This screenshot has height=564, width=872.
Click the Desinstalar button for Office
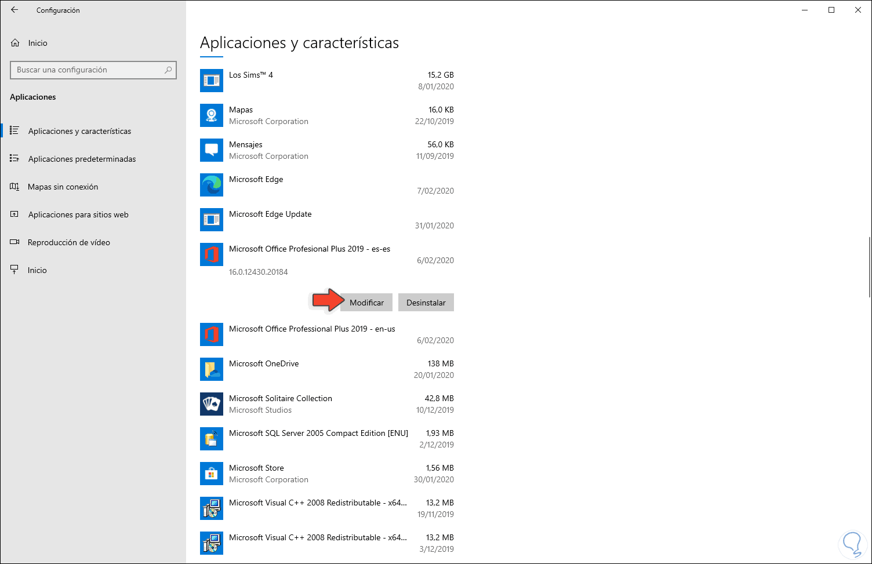(426, 303)
